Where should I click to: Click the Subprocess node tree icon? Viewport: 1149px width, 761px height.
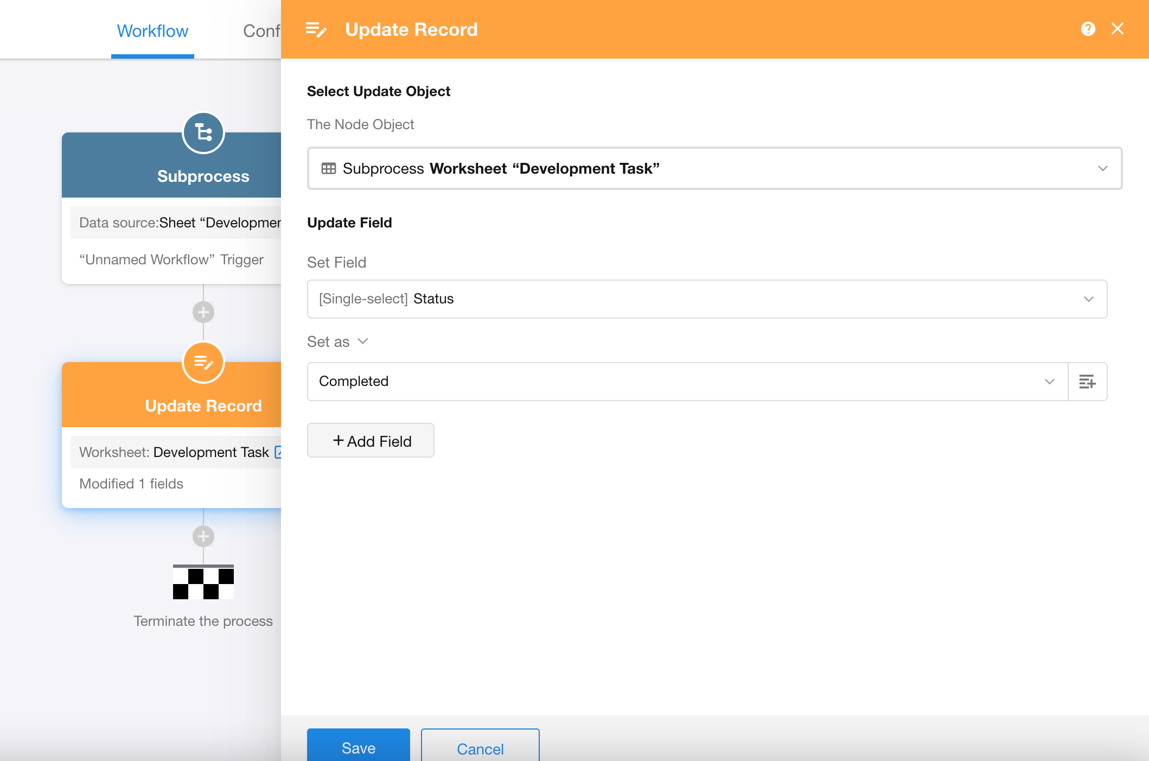pyautogui.click(x=203, y=132)
